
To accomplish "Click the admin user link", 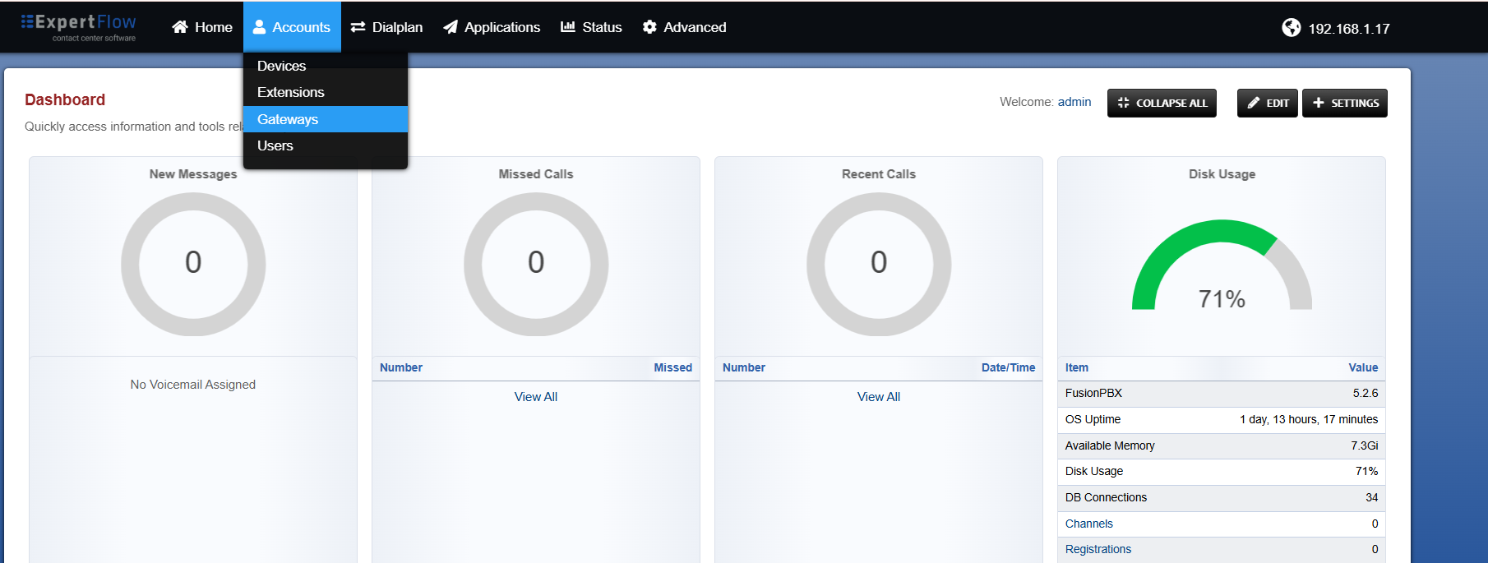I will click(x=1074, y=102).
